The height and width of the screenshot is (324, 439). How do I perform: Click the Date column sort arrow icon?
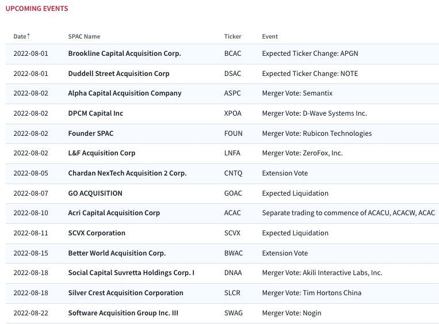28,36
